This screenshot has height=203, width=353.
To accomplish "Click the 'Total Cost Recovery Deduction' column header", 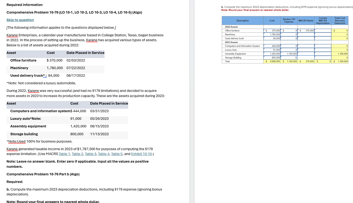I will [340, 21].
